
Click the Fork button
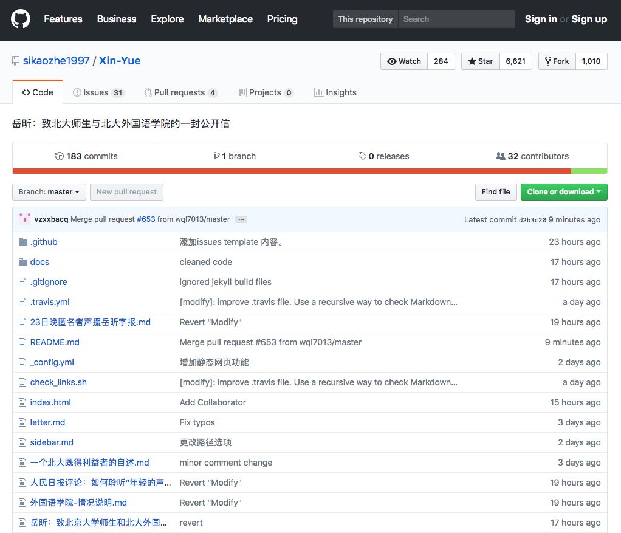[557, 61]
